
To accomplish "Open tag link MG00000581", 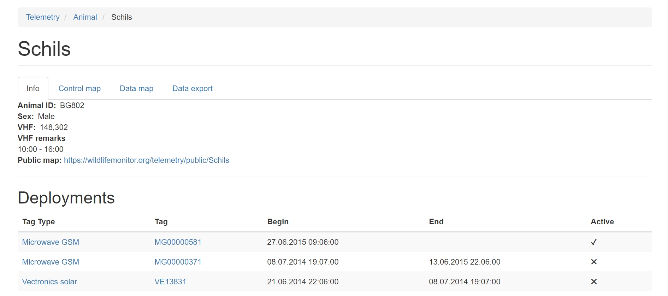I will pos(178,242).
